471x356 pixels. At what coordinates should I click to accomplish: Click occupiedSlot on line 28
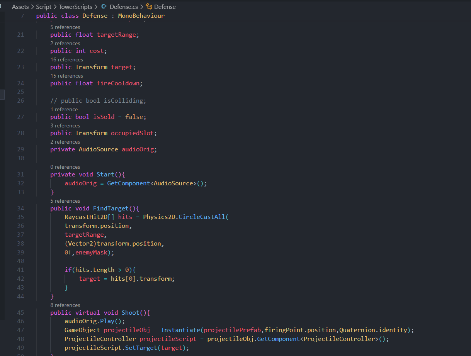coord(132,133)
